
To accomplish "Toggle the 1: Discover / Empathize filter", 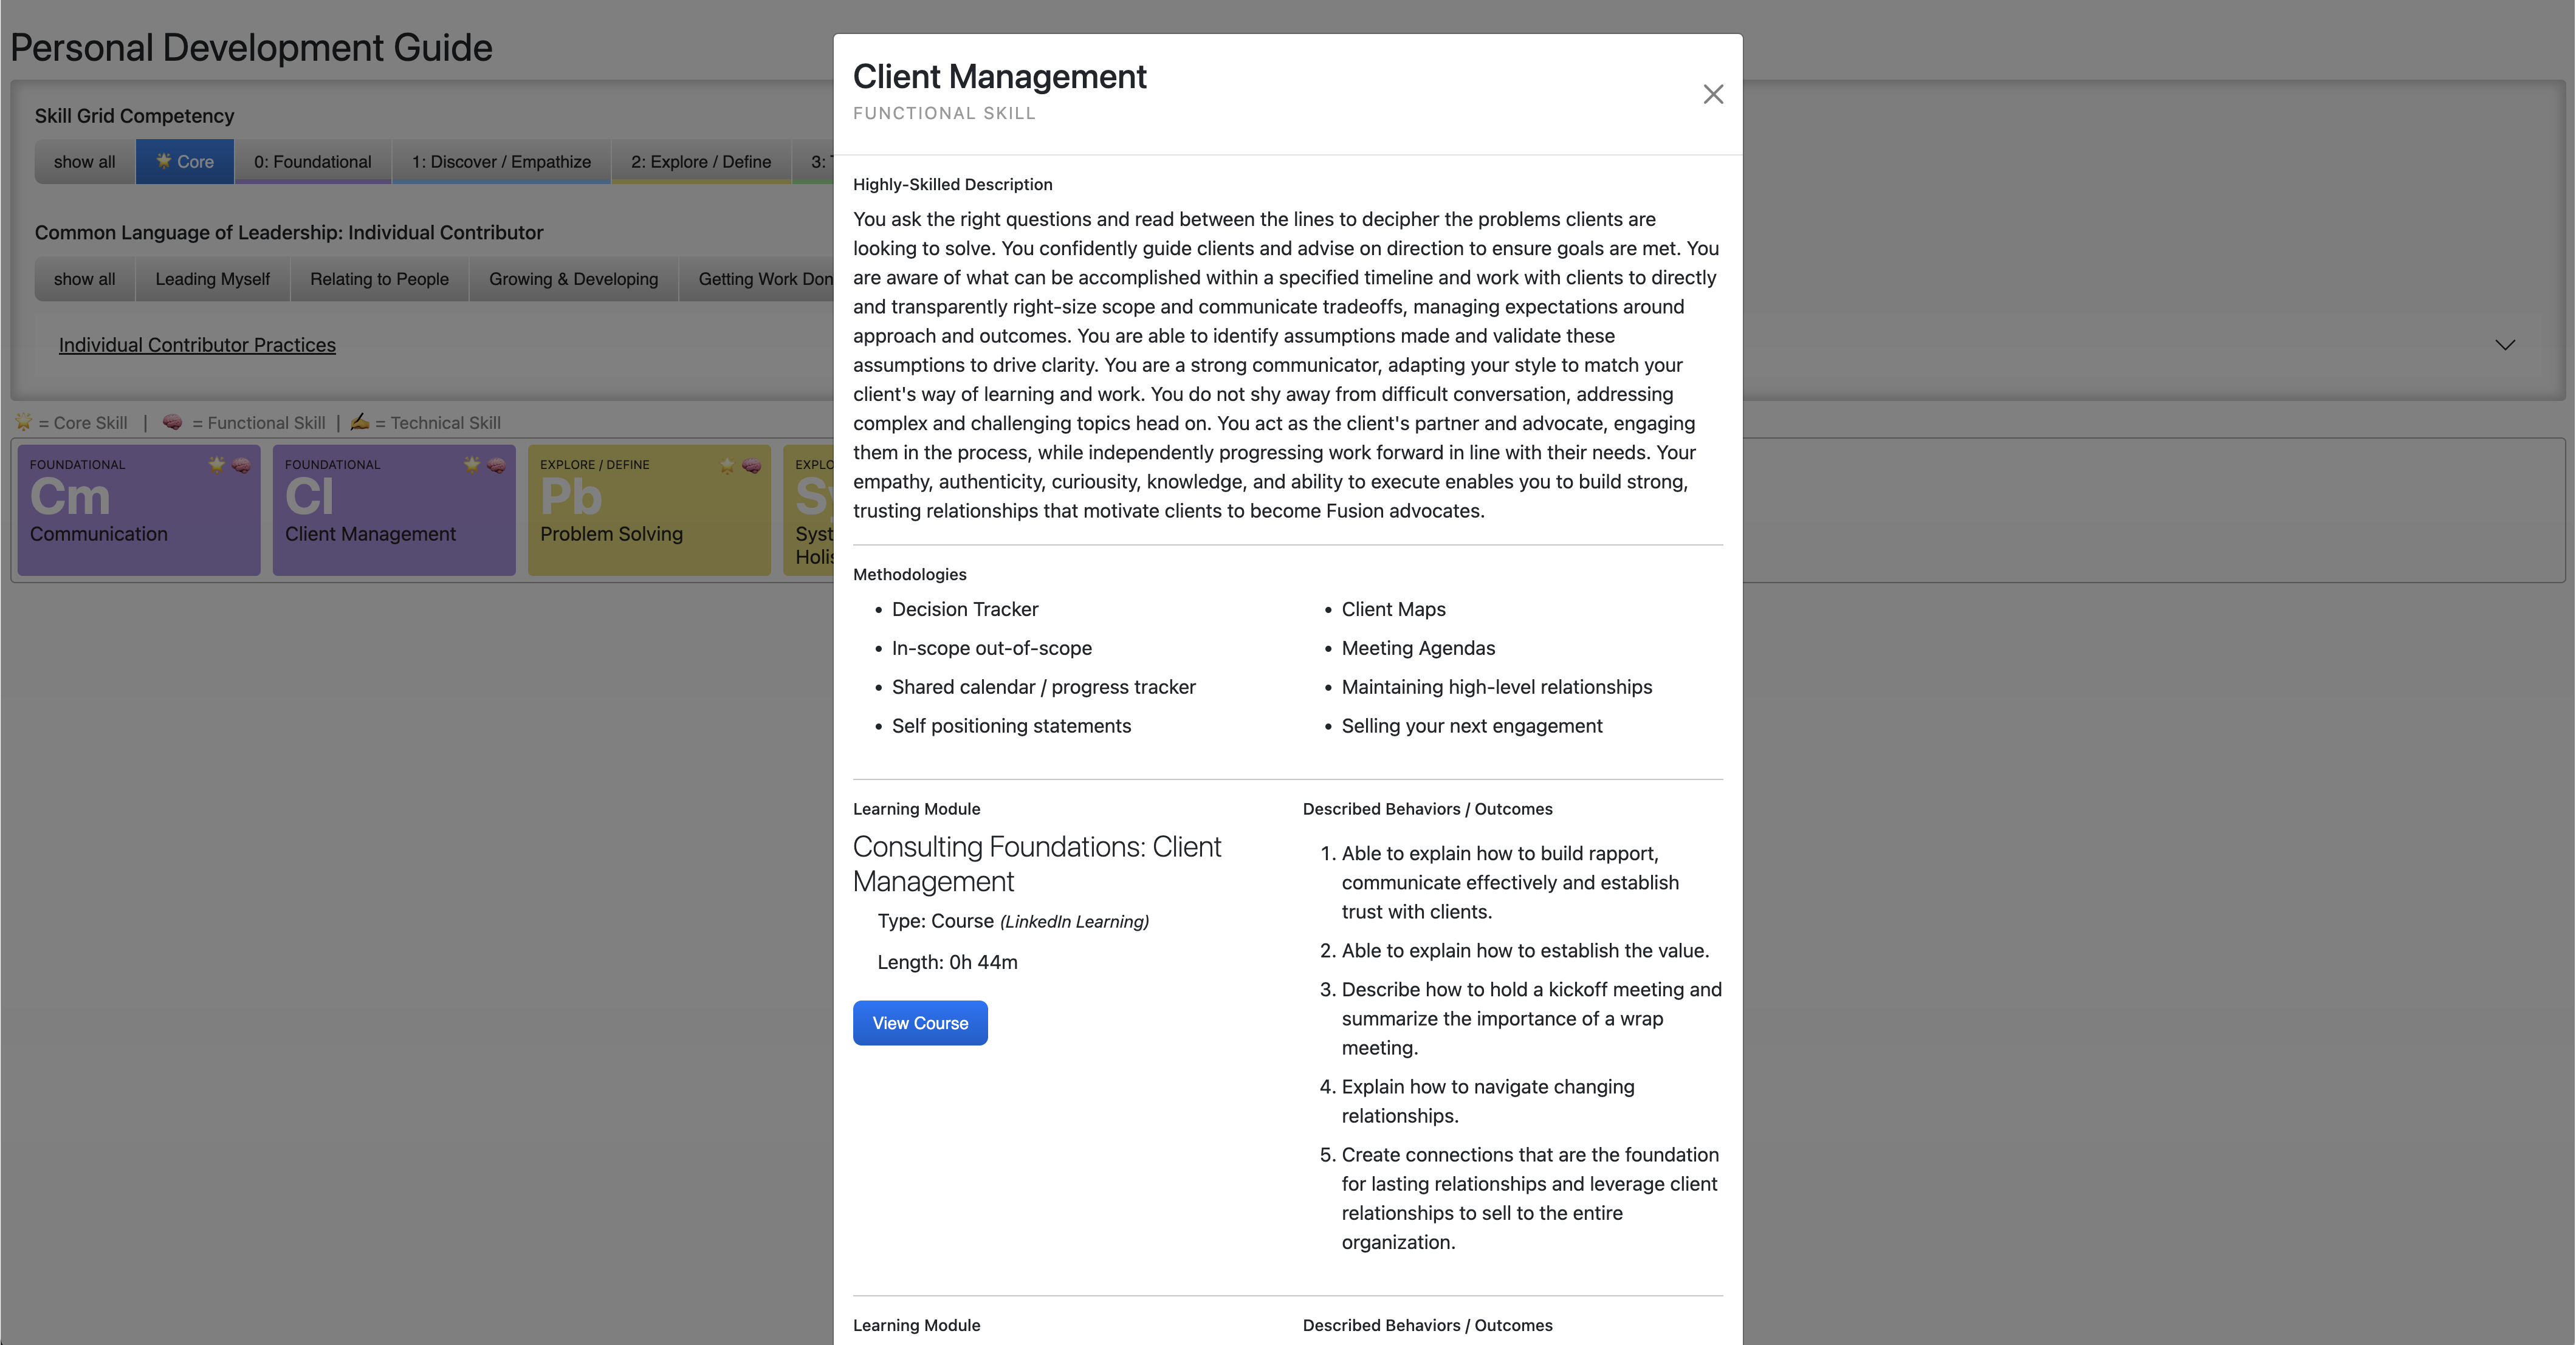I will click(x=501, y=162).
